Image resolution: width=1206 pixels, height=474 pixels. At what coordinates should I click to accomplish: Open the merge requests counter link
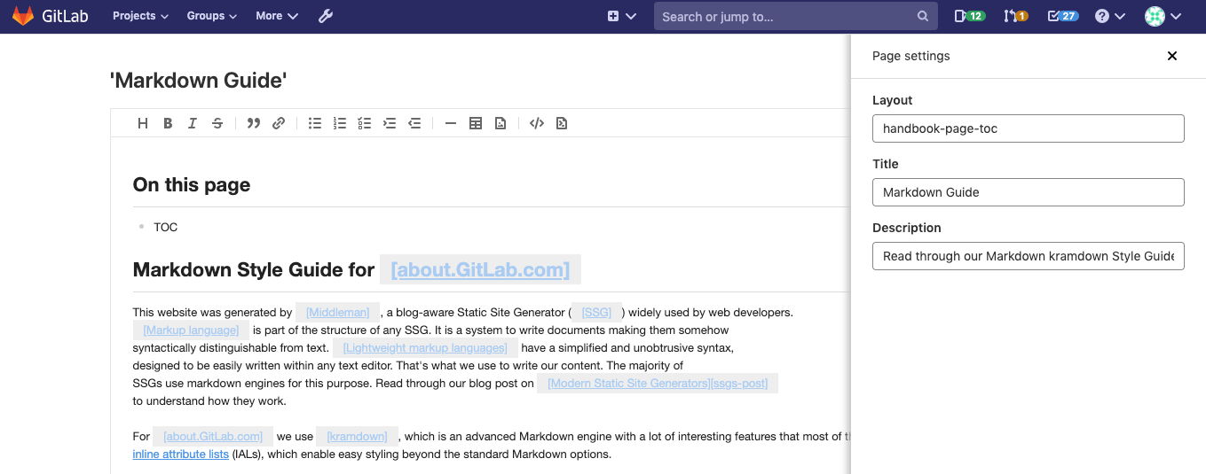pos(1015,16)
